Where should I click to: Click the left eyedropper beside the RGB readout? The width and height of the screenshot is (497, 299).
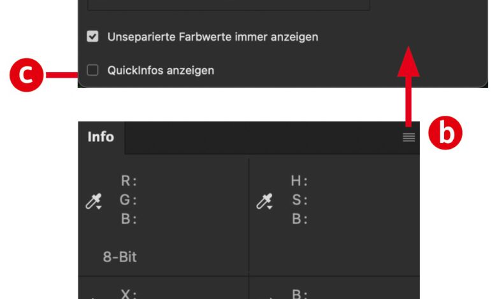94,202
